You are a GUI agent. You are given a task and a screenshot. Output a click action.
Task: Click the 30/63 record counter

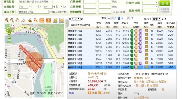72,93
